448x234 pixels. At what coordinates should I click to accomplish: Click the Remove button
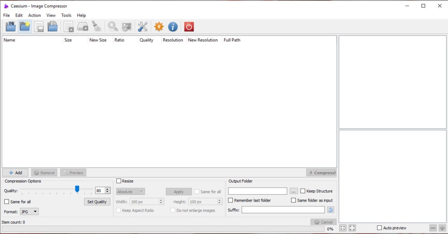click(44, 173)
